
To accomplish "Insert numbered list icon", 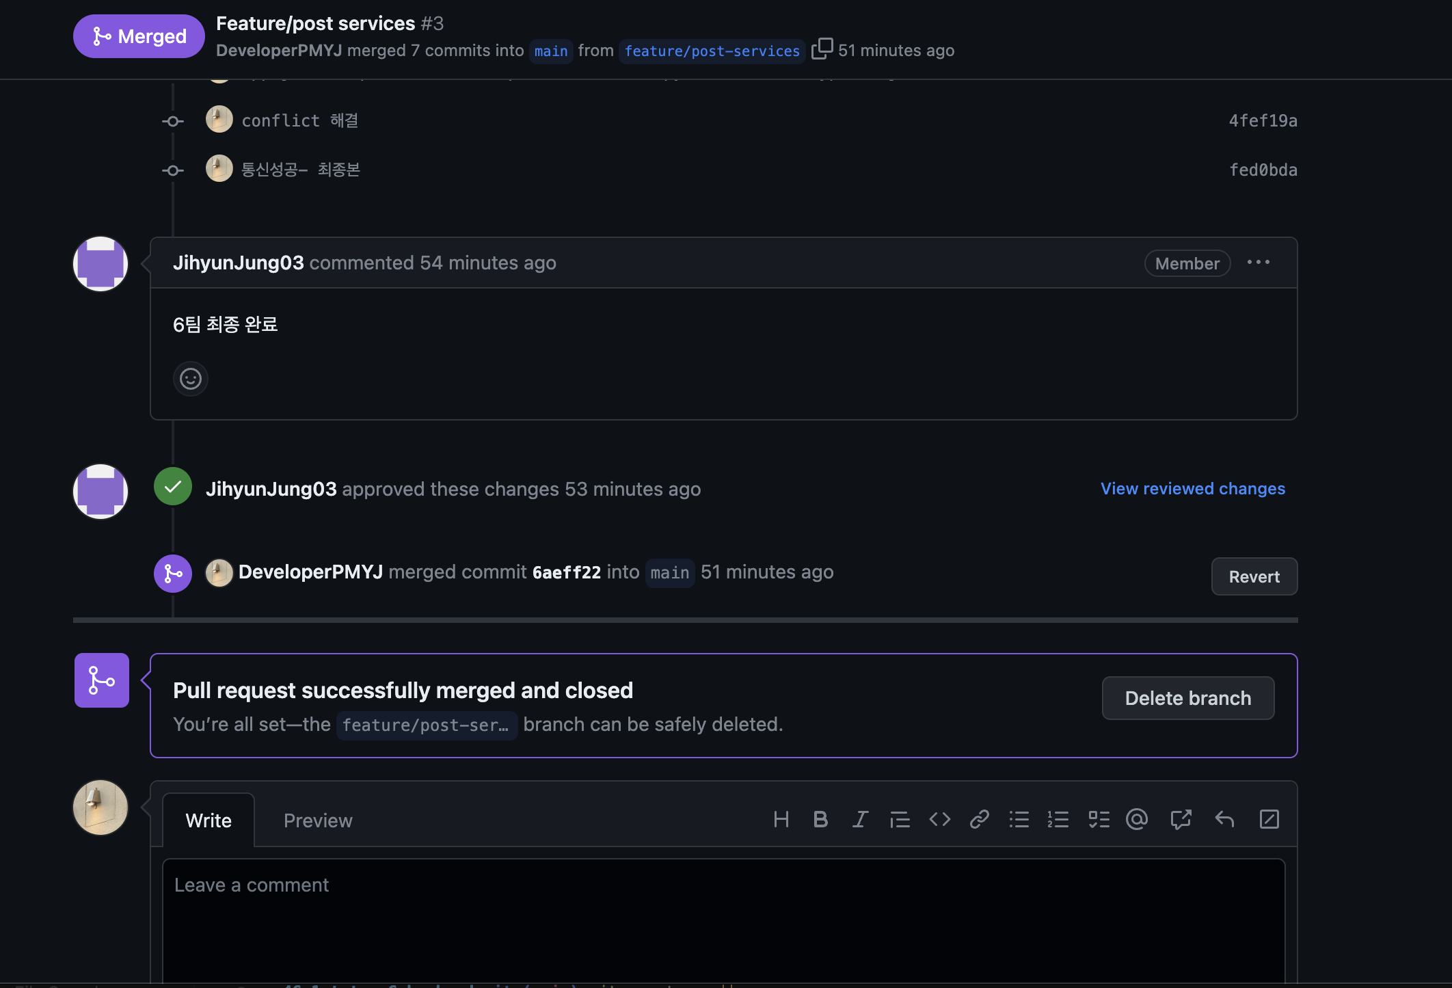I will [x=1058, y=819].
